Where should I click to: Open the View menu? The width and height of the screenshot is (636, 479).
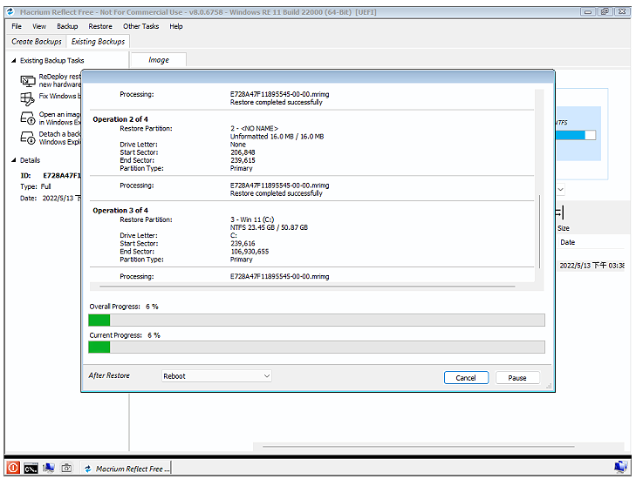(39, 26)
